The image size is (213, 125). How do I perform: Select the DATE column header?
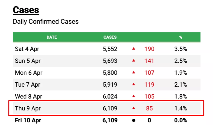[52, 37]
